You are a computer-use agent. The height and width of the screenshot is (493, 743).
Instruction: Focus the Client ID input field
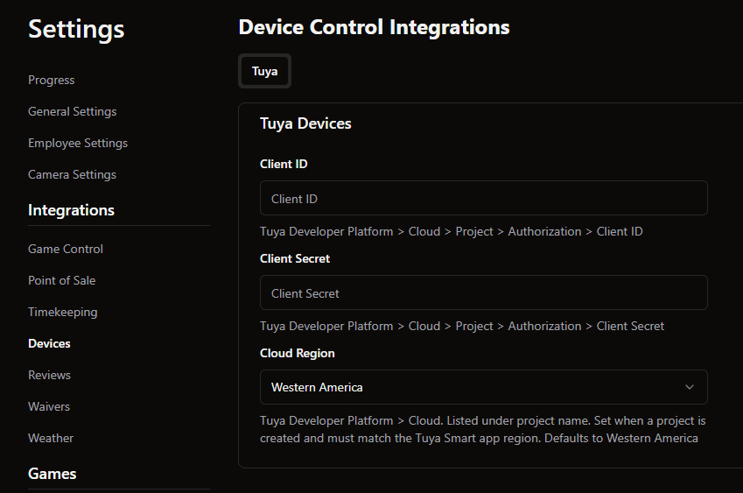point(484,198)
